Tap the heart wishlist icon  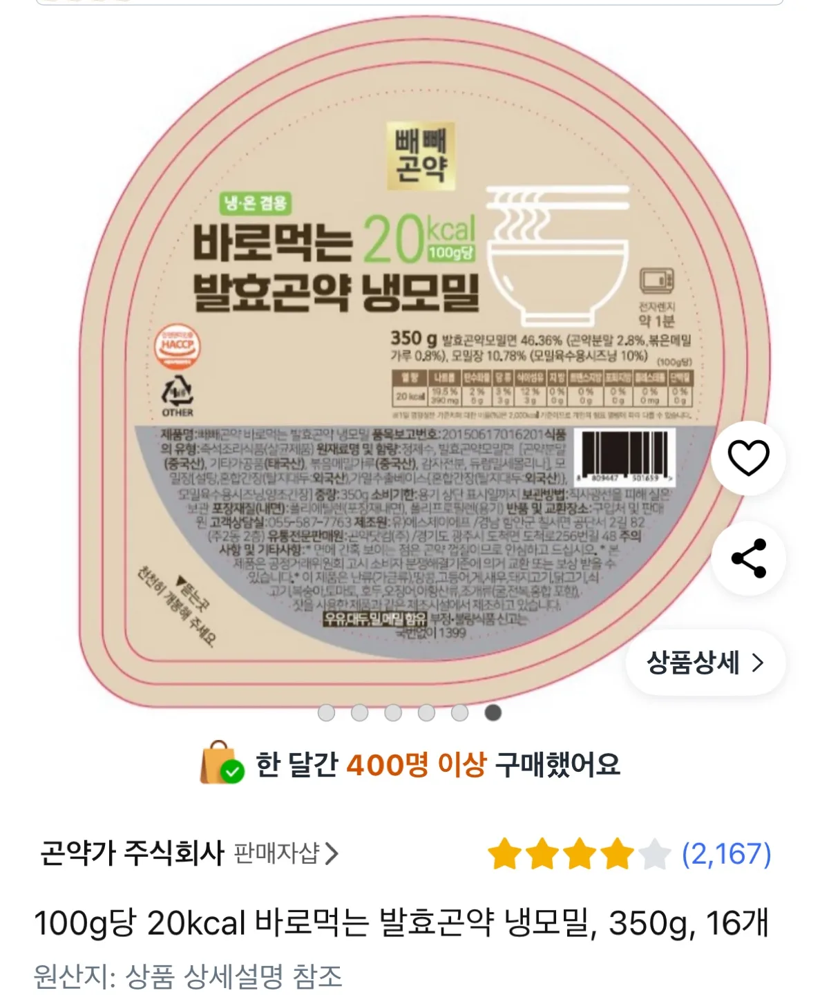tap(748, 457)
